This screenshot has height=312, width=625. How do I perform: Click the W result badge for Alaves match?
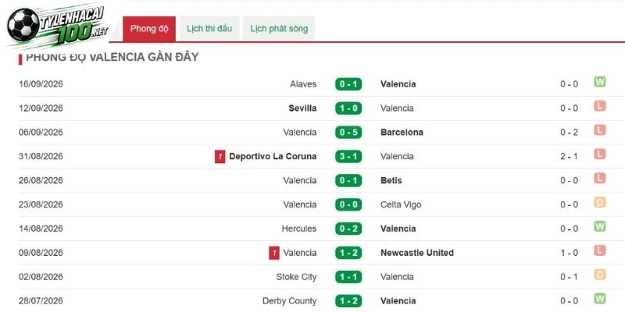[x=599, y=82]
